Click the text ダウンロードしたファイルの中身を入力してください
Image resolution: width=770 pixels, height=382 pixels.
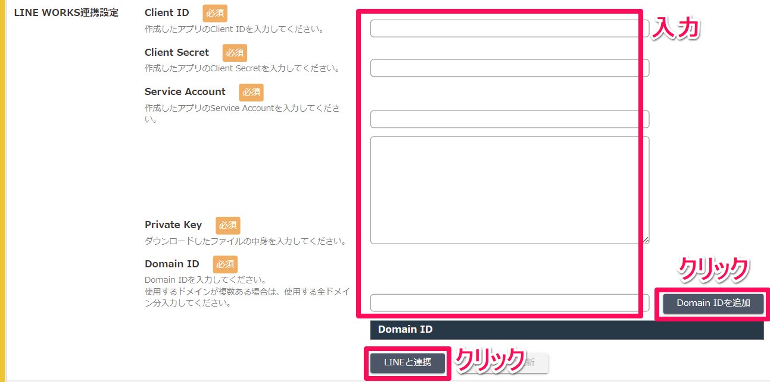(245, 241)
